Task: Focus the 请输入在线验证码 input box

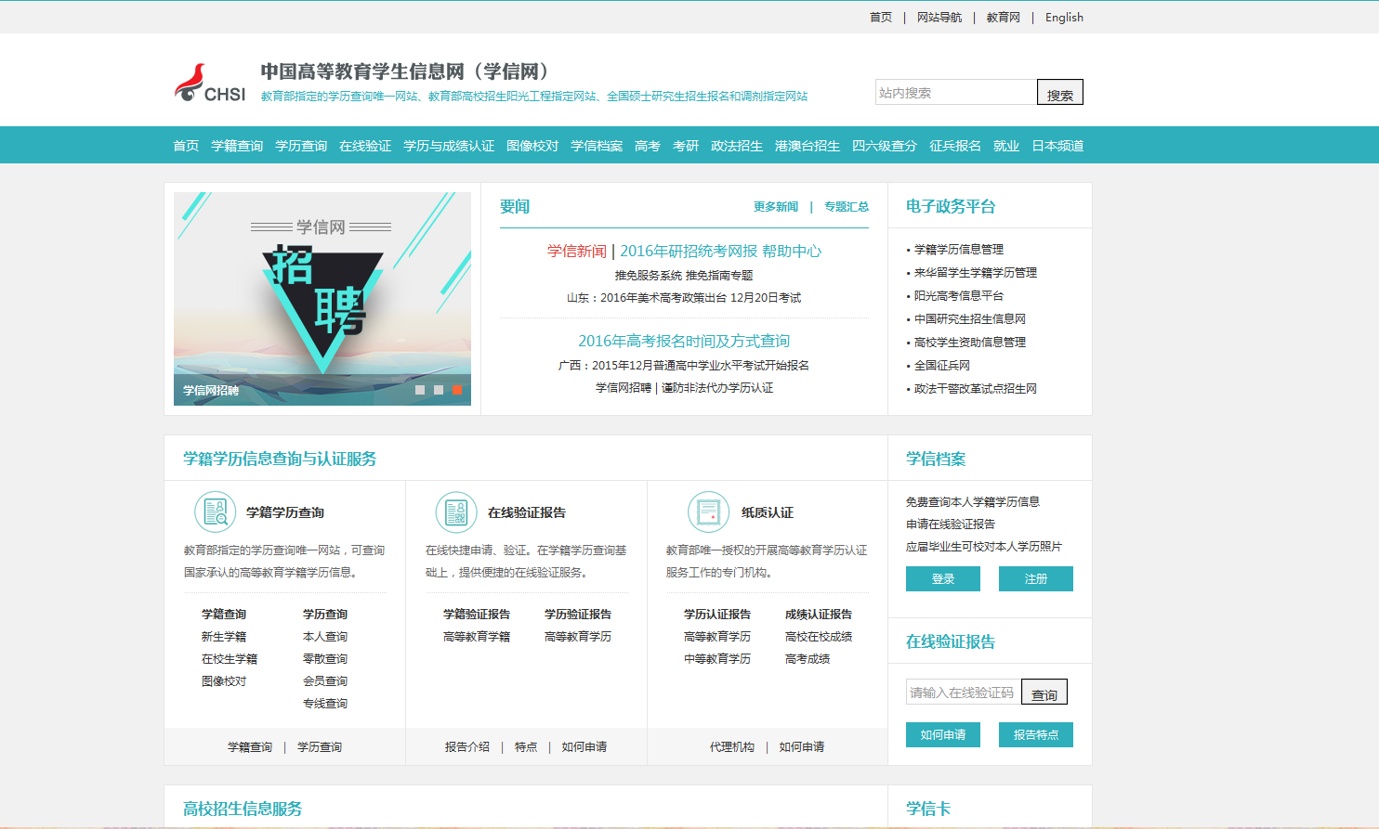Action: (x=964, y=692)
